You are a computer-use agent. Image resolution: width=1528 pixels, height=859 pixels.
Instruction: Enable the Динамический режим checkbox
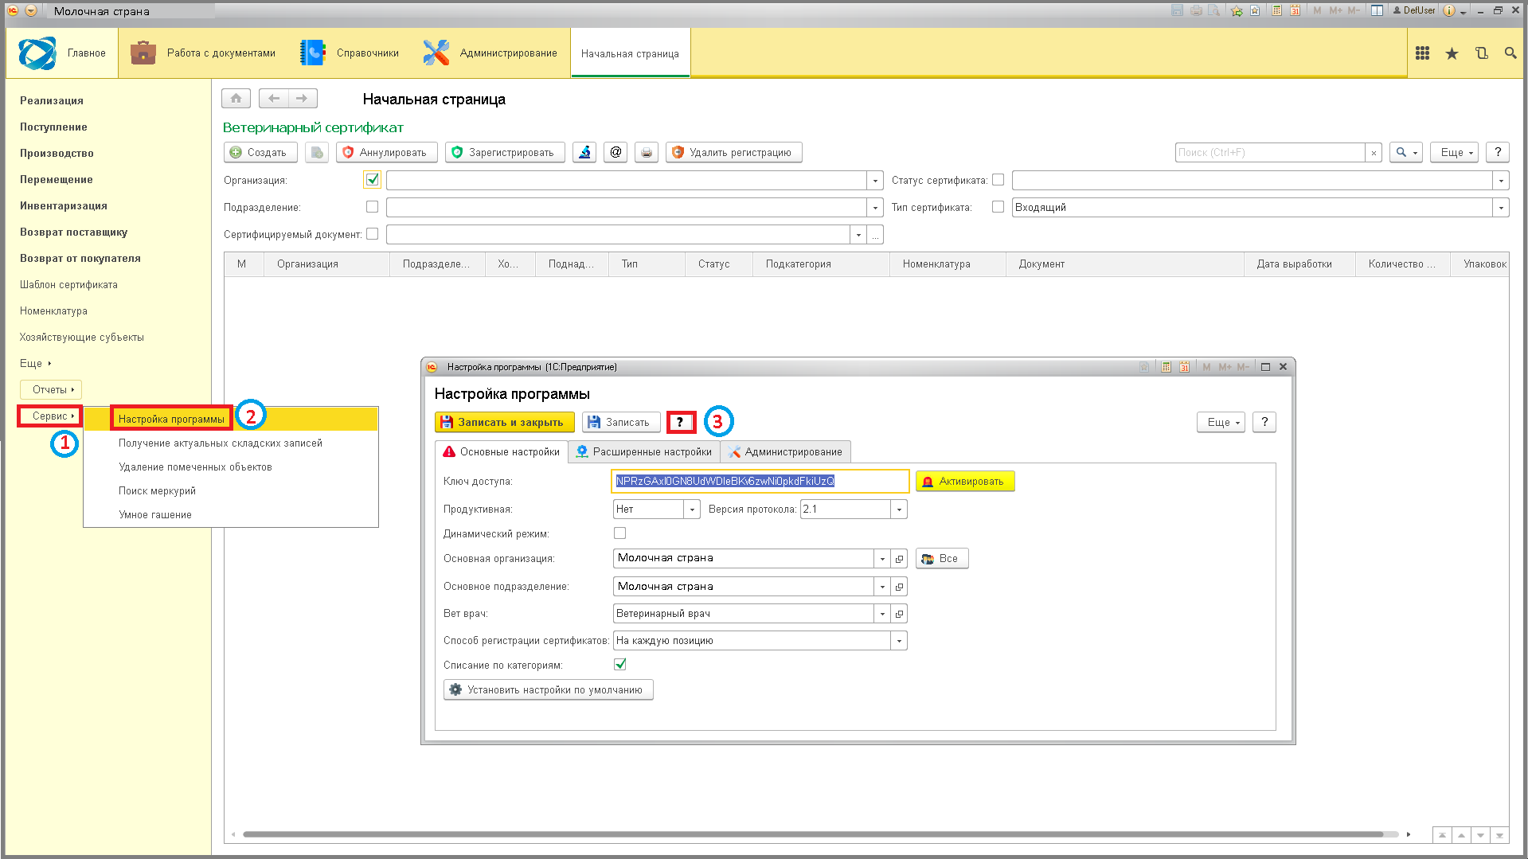pos(620,533)
